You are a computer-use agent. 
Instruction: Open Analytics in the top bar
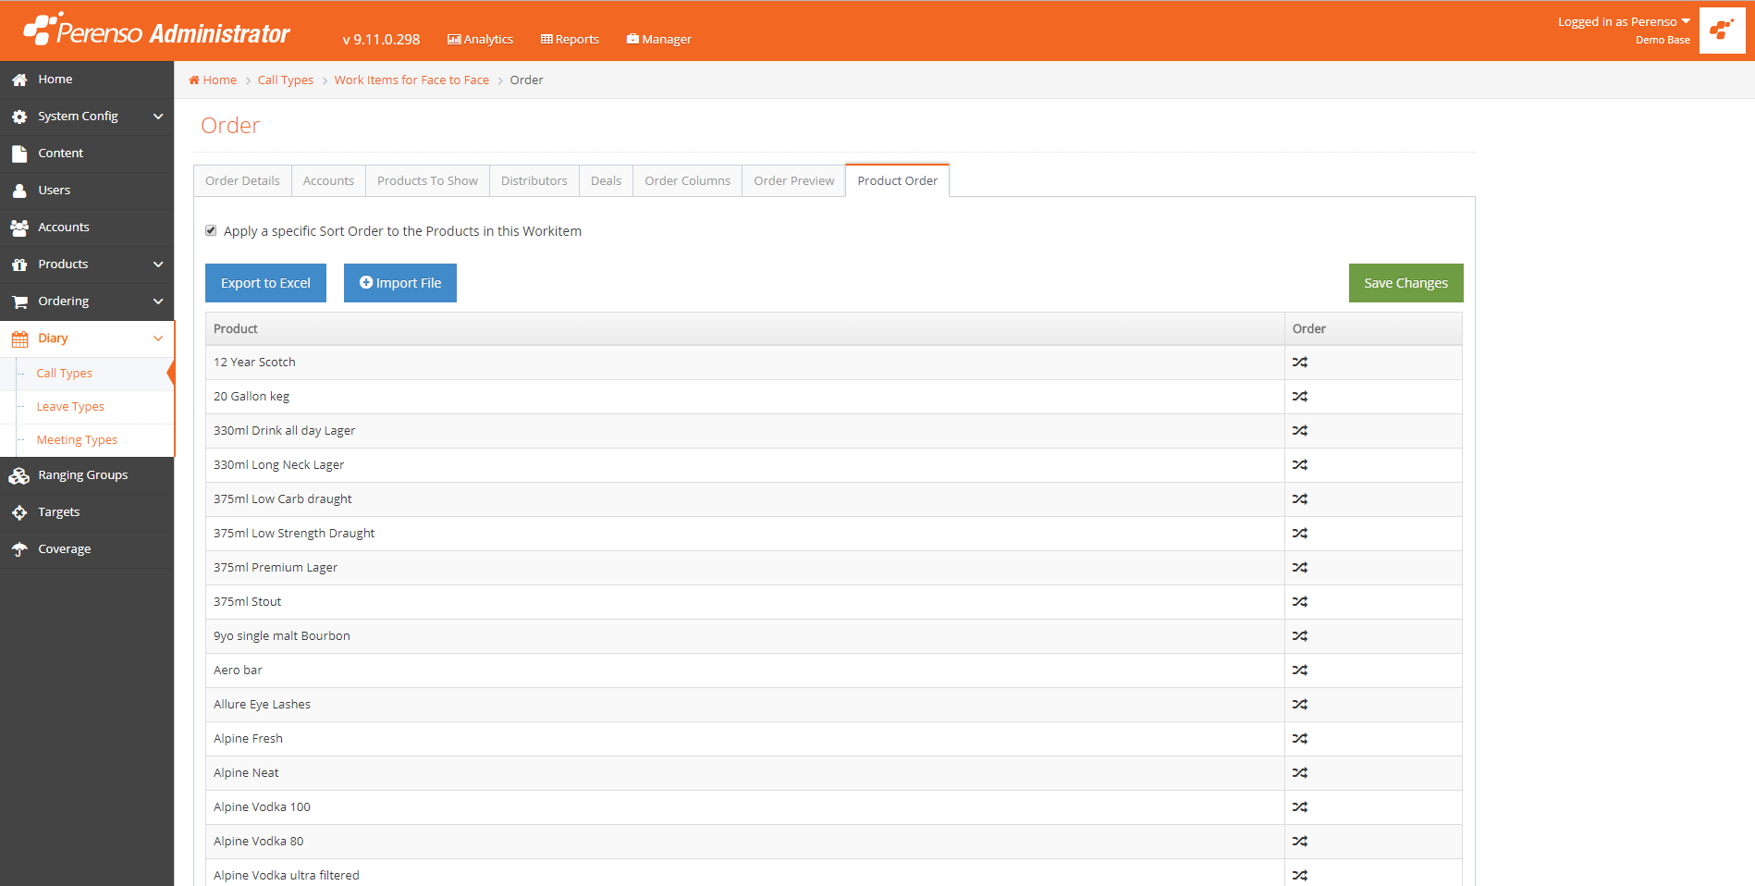click(x=480, y=39)
